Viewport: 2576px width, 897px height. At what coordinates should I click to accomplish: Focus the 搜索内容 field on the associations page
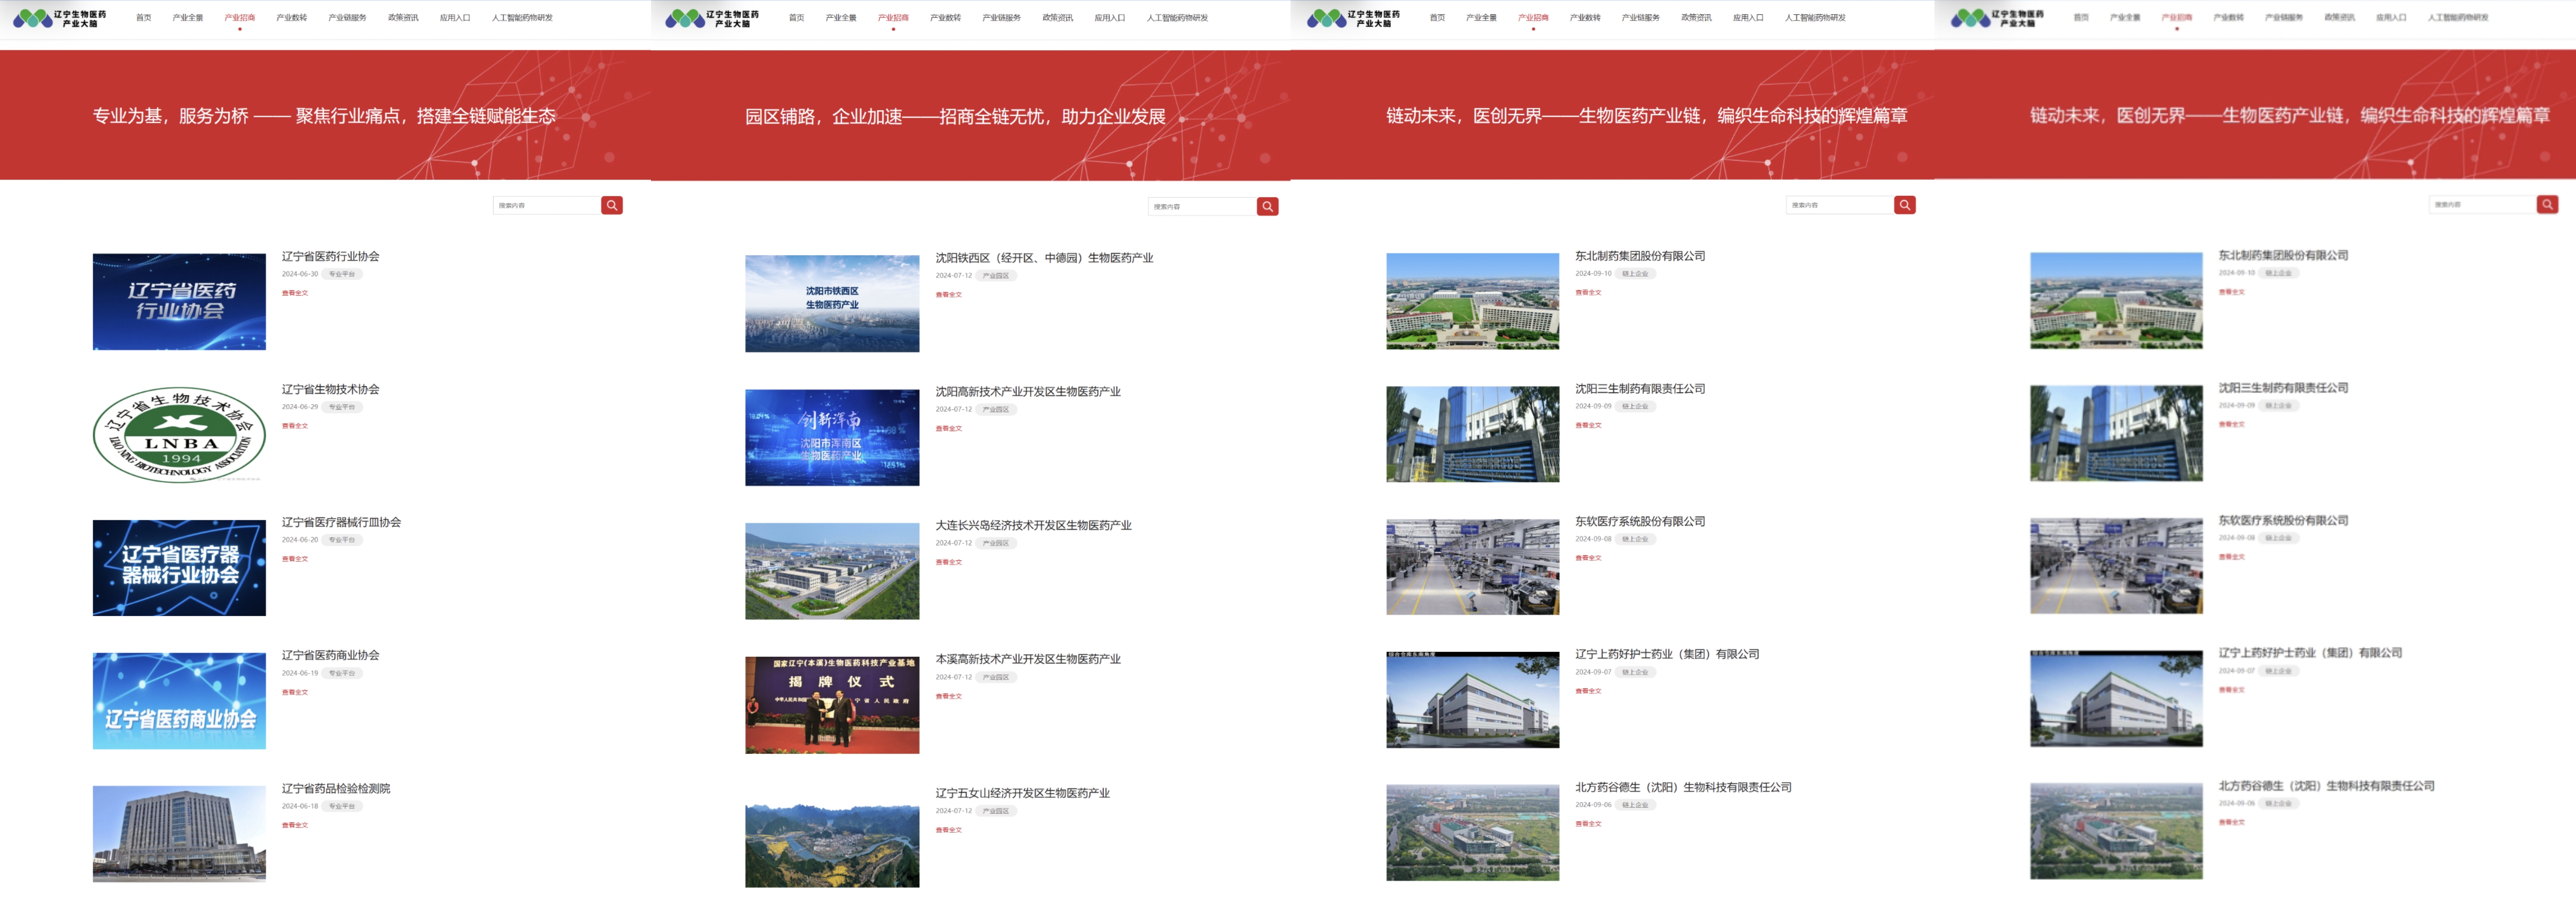(546, 205)
